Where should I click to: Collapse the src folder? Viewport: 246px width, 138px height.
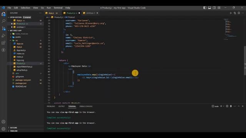pyautogui.click(x=17, y=40)
